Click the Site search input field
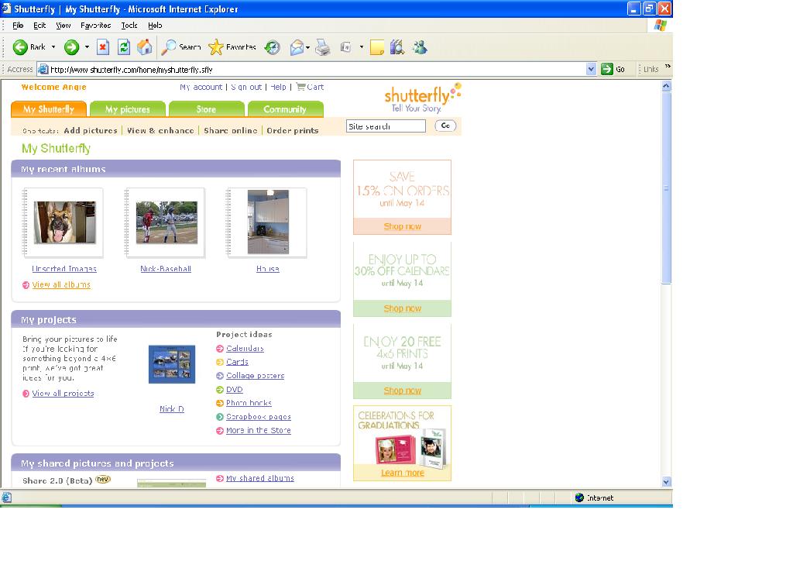The height and width of the screenshot is (575, 793). (x=386, y=126)
